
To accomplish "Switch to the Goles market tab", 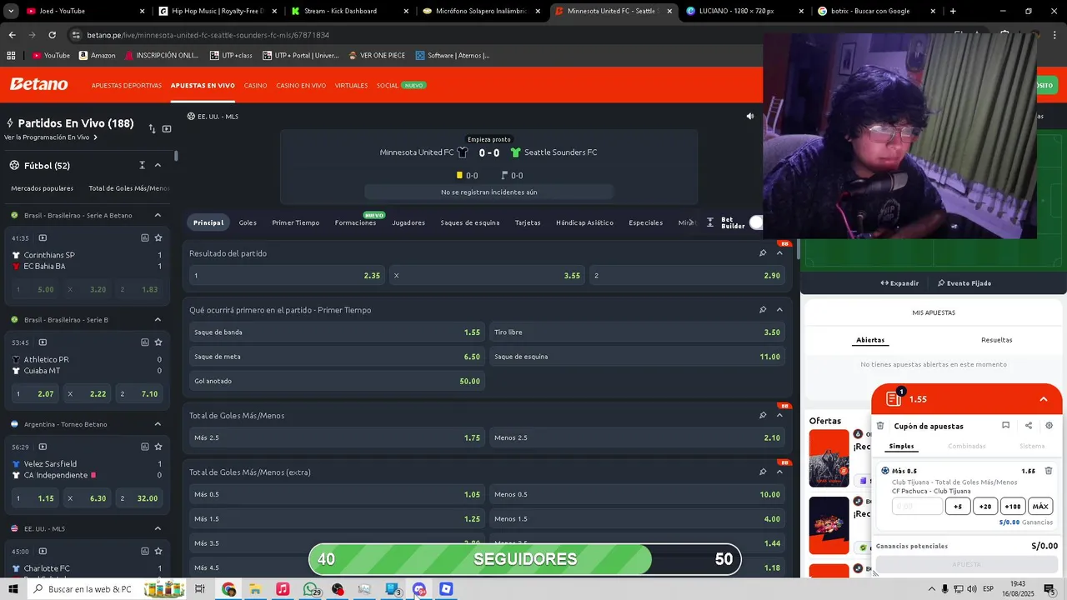I will point(248,222).
